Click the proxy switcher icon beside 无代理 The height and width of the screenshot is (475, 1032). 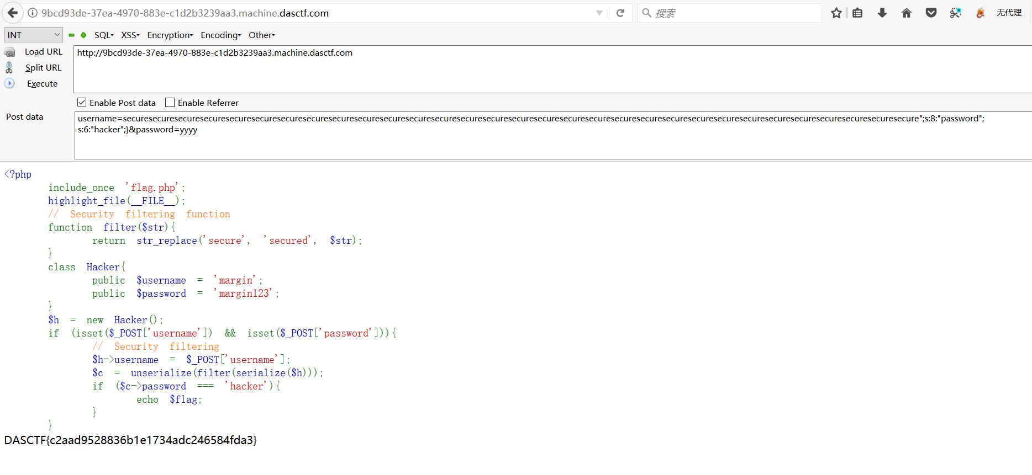tap(981, 13)
